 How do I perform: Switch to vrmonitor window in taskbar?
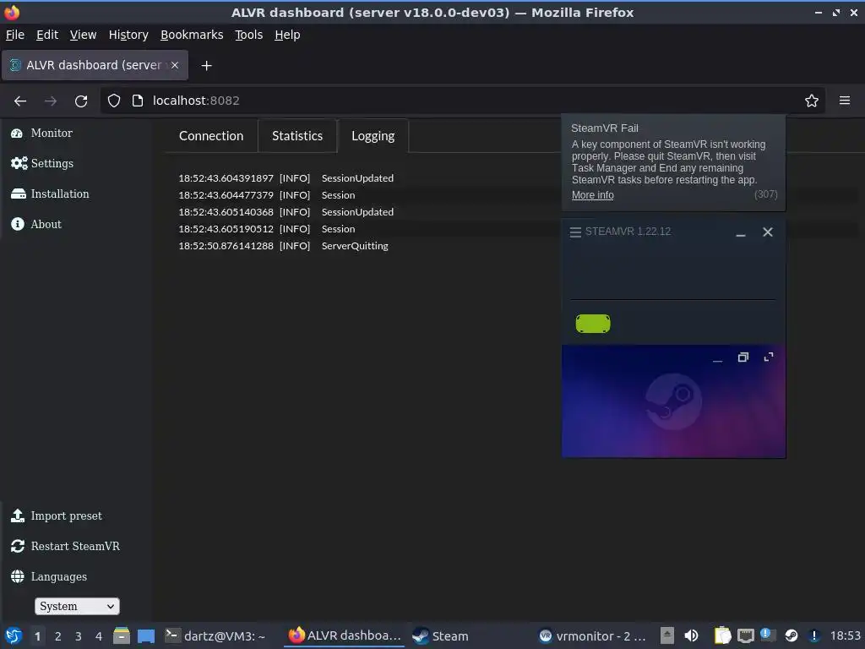(592, 635)
